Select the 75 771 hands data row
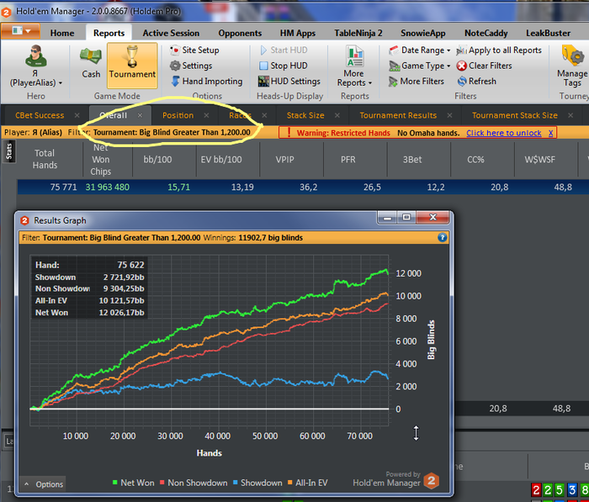589x502 pixels. coord(303,187)
